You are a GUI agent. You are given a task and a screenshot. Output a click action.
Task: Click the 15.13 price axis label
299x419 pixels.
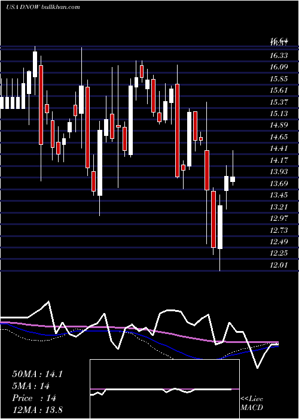[279, 114]
